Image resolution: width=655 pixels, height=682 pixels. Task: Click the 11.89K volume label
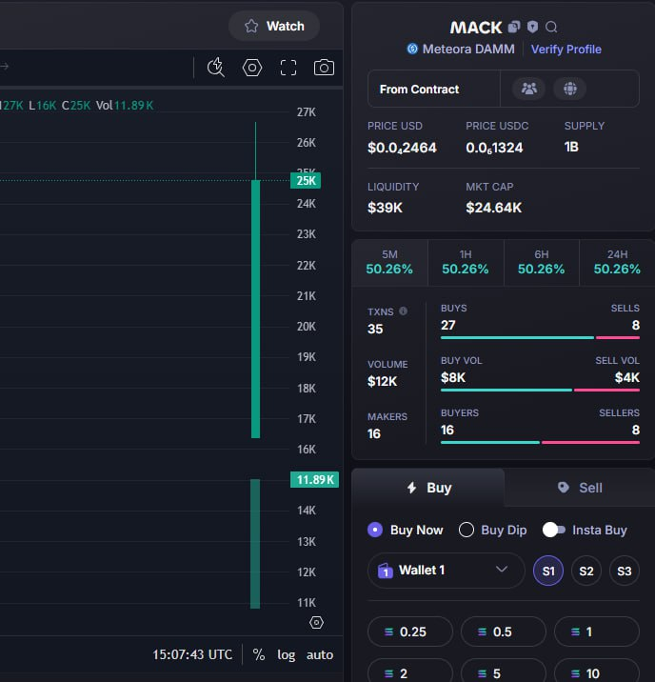click(x=314, y=480)
